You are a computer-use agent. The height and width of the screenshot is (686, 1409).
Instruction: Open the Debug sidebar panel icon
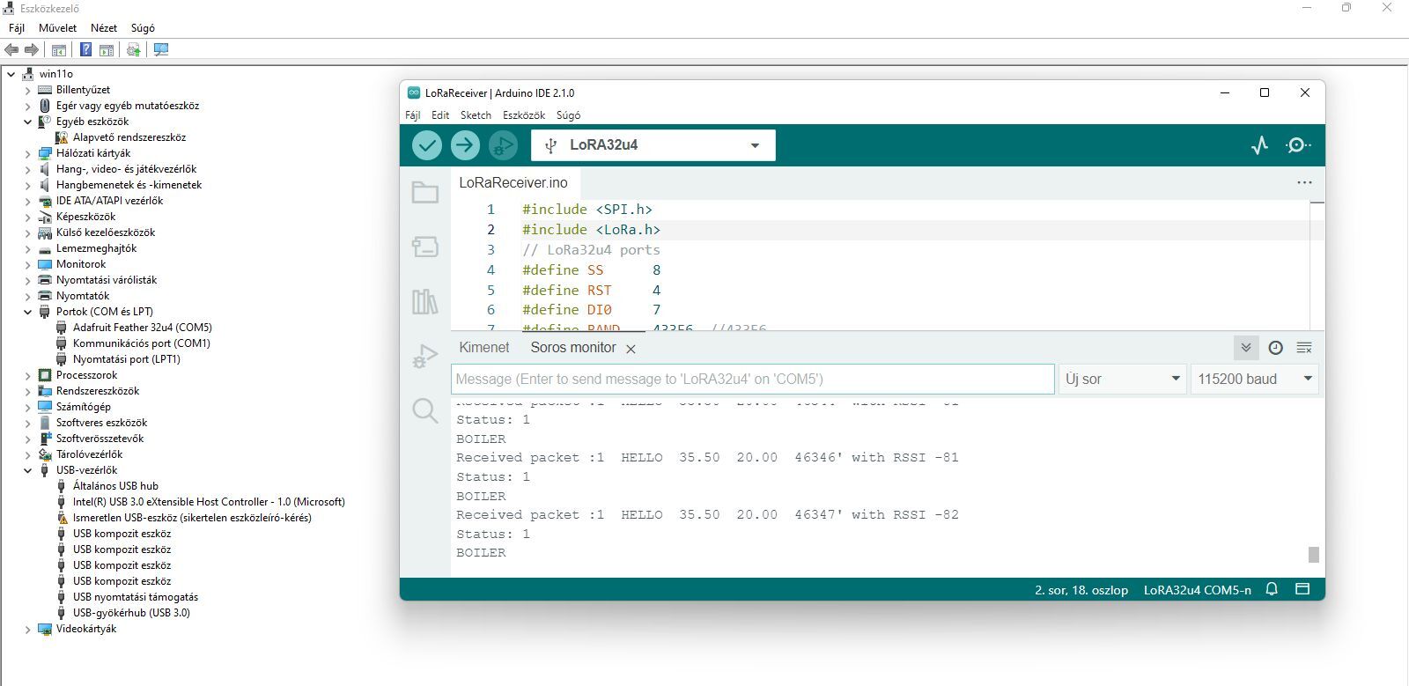point(425,356)
